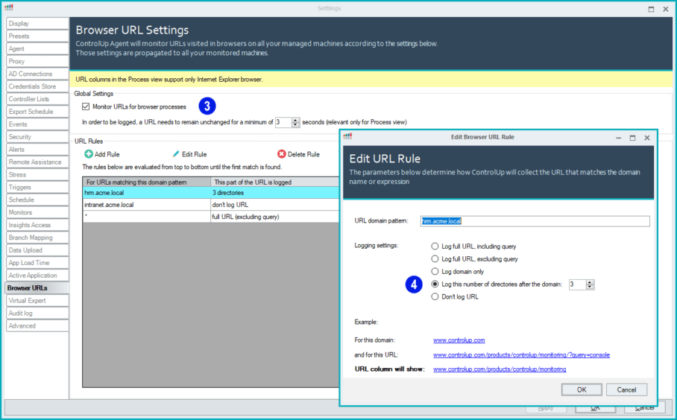This screenshot has width=677, height=420.
Task: Click This part of the URL is logged header
Action: (x=275, y=182)
